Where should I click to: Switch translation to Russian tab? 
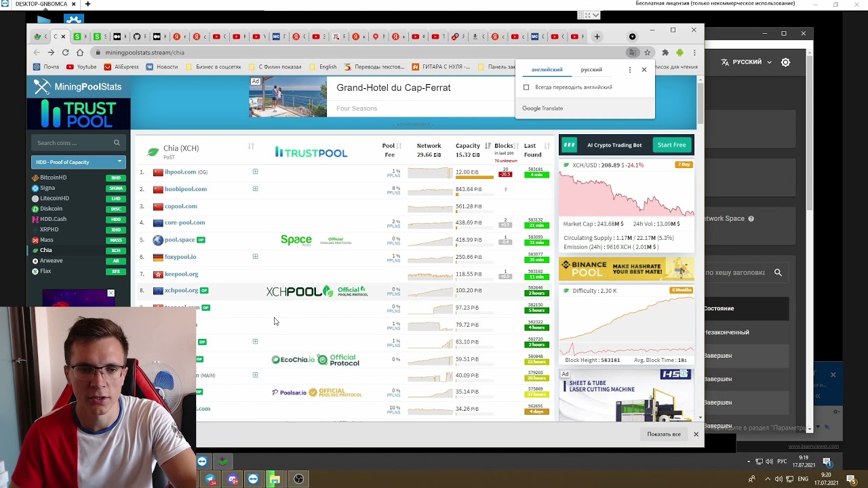591,70
